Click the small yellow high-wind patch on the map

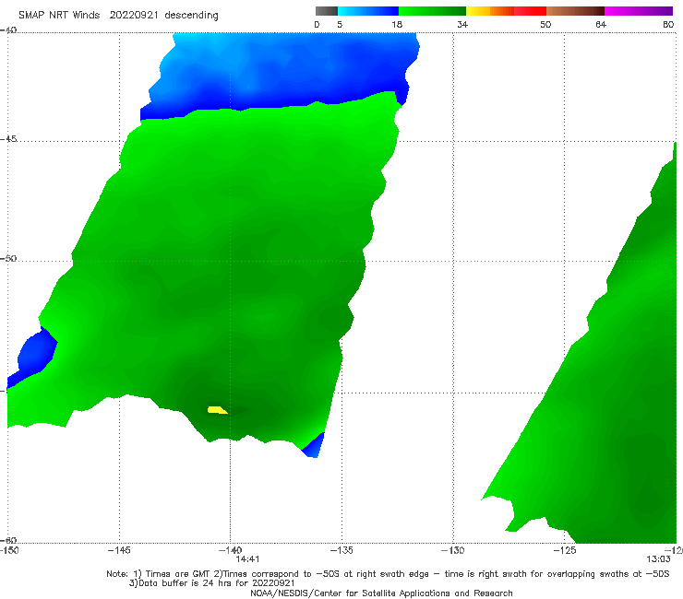click(217, 410)
